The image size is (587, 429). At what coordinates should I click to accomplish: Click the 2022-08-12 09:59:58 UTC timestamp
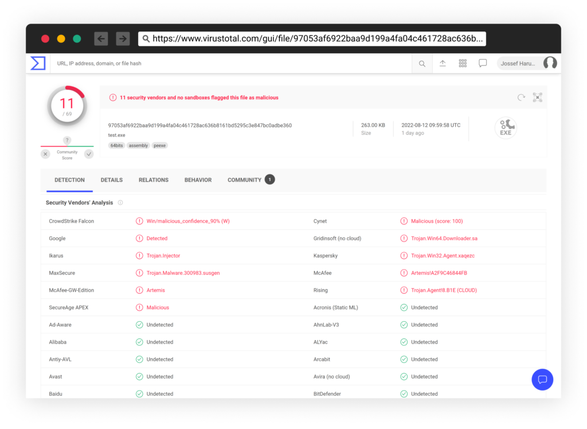coord(431,125)
